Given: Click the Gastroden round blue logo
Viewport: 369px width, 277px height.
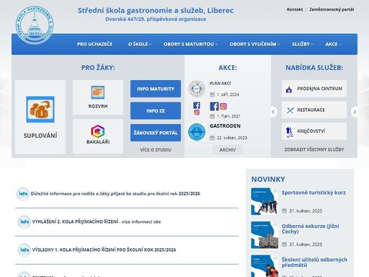Looking at the screenshot, I should [197, 132].
